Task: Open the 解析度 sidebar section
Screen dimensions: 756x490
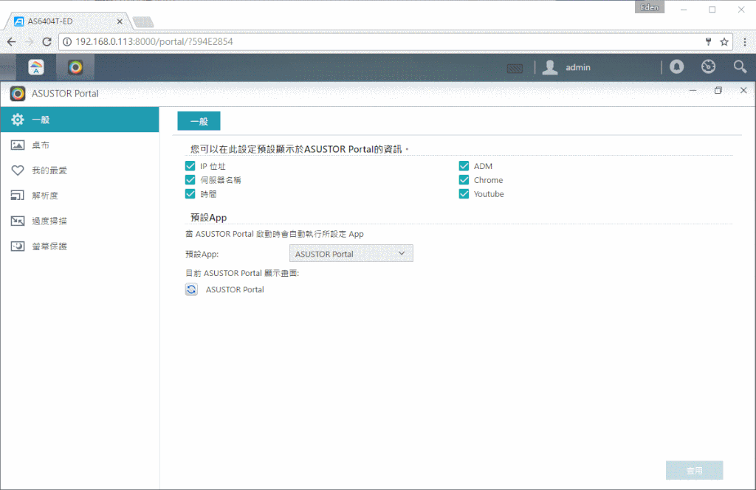Action: pos(80,196)
